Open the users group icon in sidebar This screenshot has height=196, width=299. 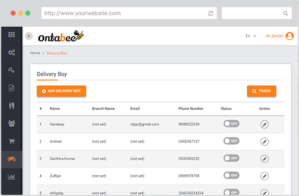[x=11, y=124]
